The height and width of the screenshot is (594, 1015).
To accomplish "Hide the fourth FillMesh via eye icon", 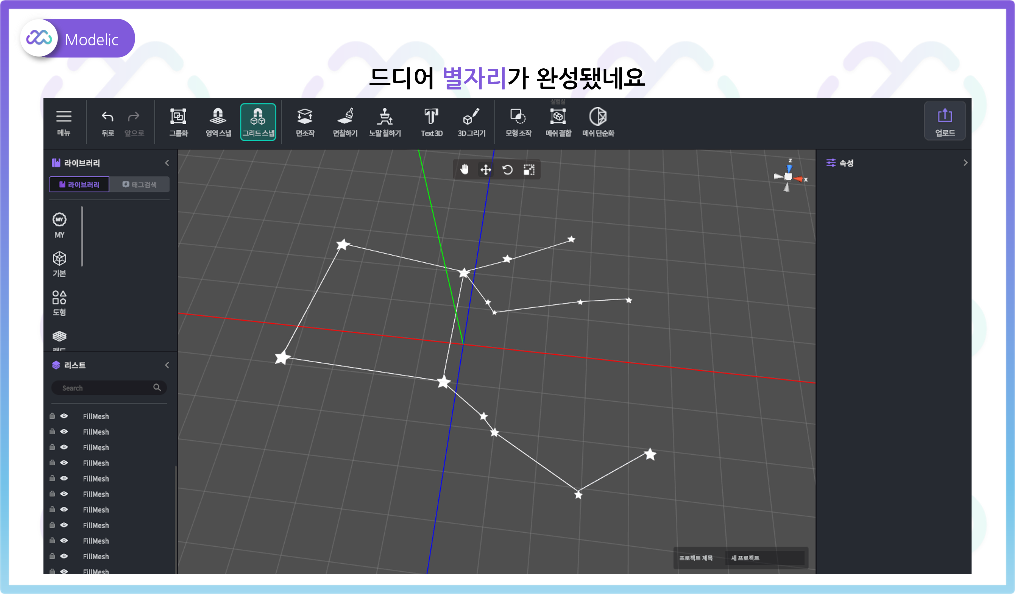I will click(x=64, y=463).
